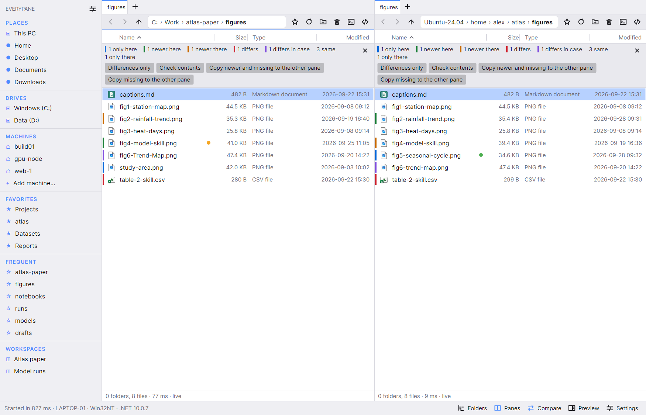Toggle the Folders view in the status bar
This screenshot has height=415, width=646.
(473, 408)
